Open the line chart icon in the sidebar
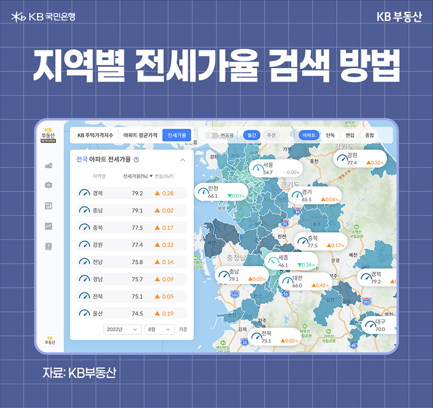433x408 pixels. 48,226
